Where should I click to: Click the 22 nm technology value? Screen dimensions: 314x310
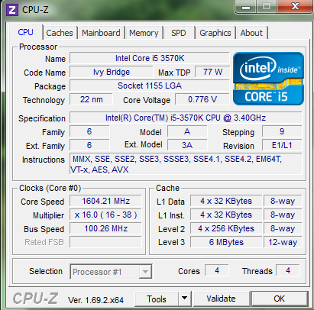91,99
